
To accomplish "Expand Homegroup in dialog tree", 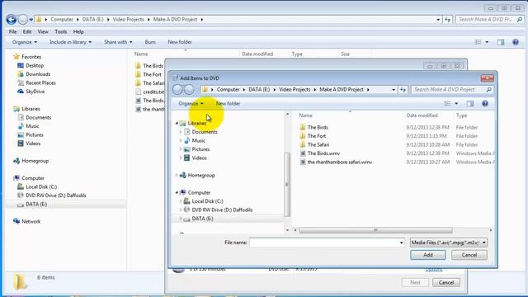I will (x=177, y=175).
